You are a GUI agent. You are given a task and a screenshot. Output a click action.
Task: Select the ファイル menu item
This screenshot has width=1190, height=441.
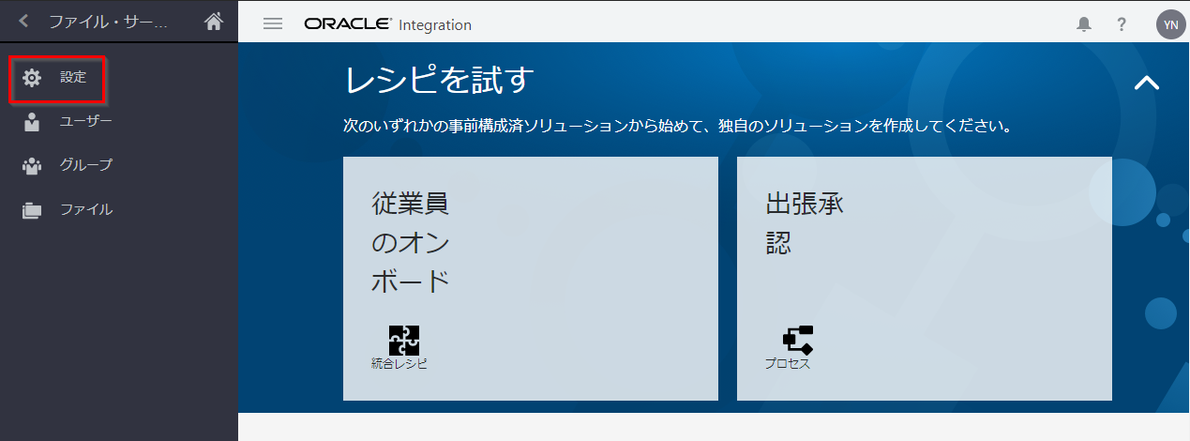tap(86, 210)
